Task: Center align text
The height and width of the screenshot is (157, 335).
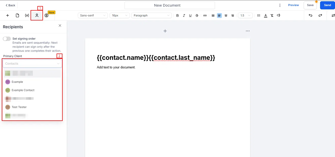Action: pyautogui.click(x=226, y=15)
